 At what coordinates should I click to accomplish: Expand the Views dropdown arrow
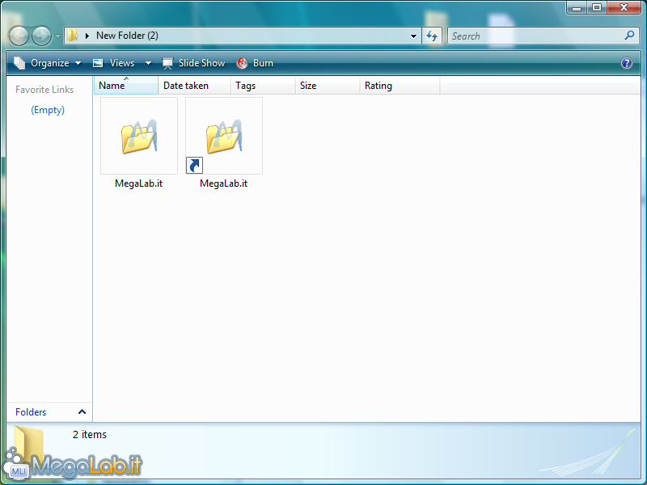point(148,63)
